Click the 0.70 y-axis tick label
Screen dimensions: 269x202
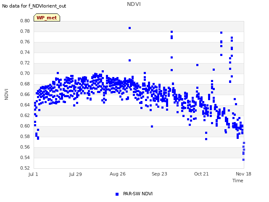click(x=25, y=73)
